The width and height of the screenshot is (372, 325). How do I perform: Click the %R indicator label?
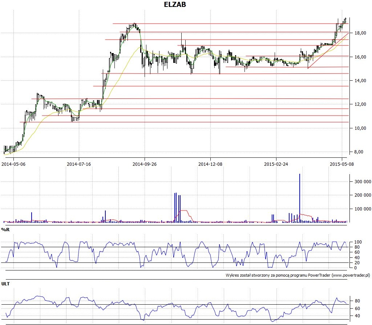click(5, 229)
